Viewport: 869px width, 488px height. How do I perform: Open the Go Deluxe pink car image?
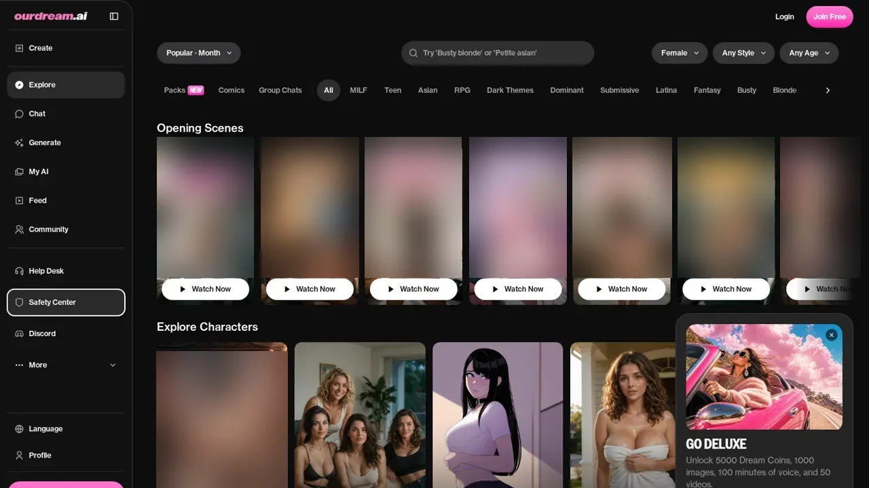(764, 377)
